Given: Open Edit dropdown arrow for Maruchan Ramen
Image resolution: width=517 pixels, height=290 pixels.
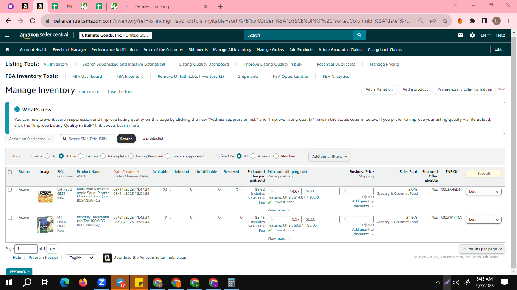Looking at the screenshot, I should (498, 191).
